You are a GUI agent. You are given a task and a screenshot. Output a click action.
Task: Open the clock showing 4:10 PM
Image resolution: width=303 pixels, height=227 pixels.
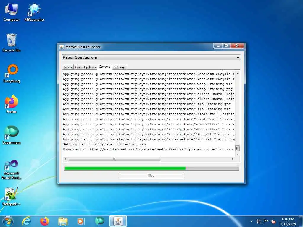tap(288, 221)
